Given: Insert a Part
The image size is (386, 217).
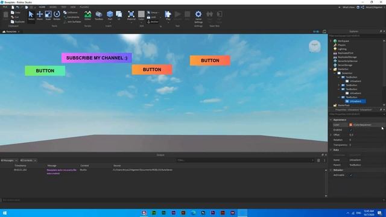Looking at the screenshot, I should pos(110,16).
